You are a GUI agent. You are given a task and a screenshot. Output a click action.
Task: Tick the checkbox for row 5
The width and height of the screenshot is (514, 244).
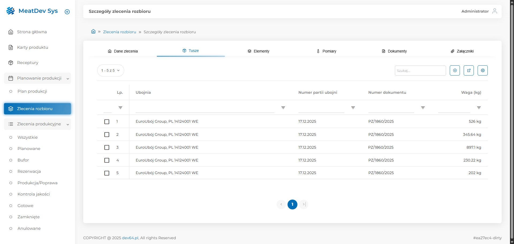(107, 173)
